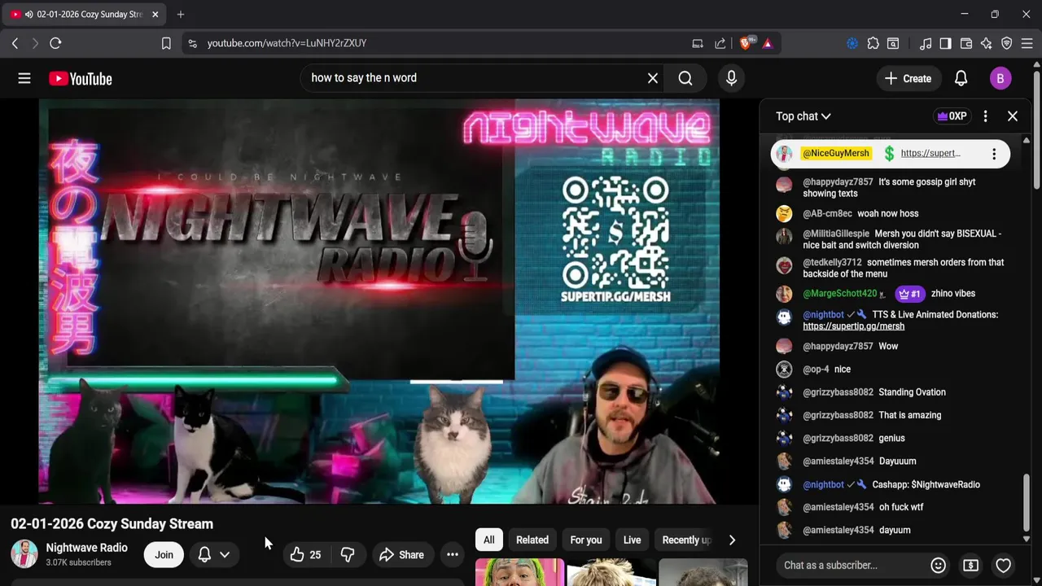Open YouTube notifications bell

pyautogui.click(x=961, y=78)
